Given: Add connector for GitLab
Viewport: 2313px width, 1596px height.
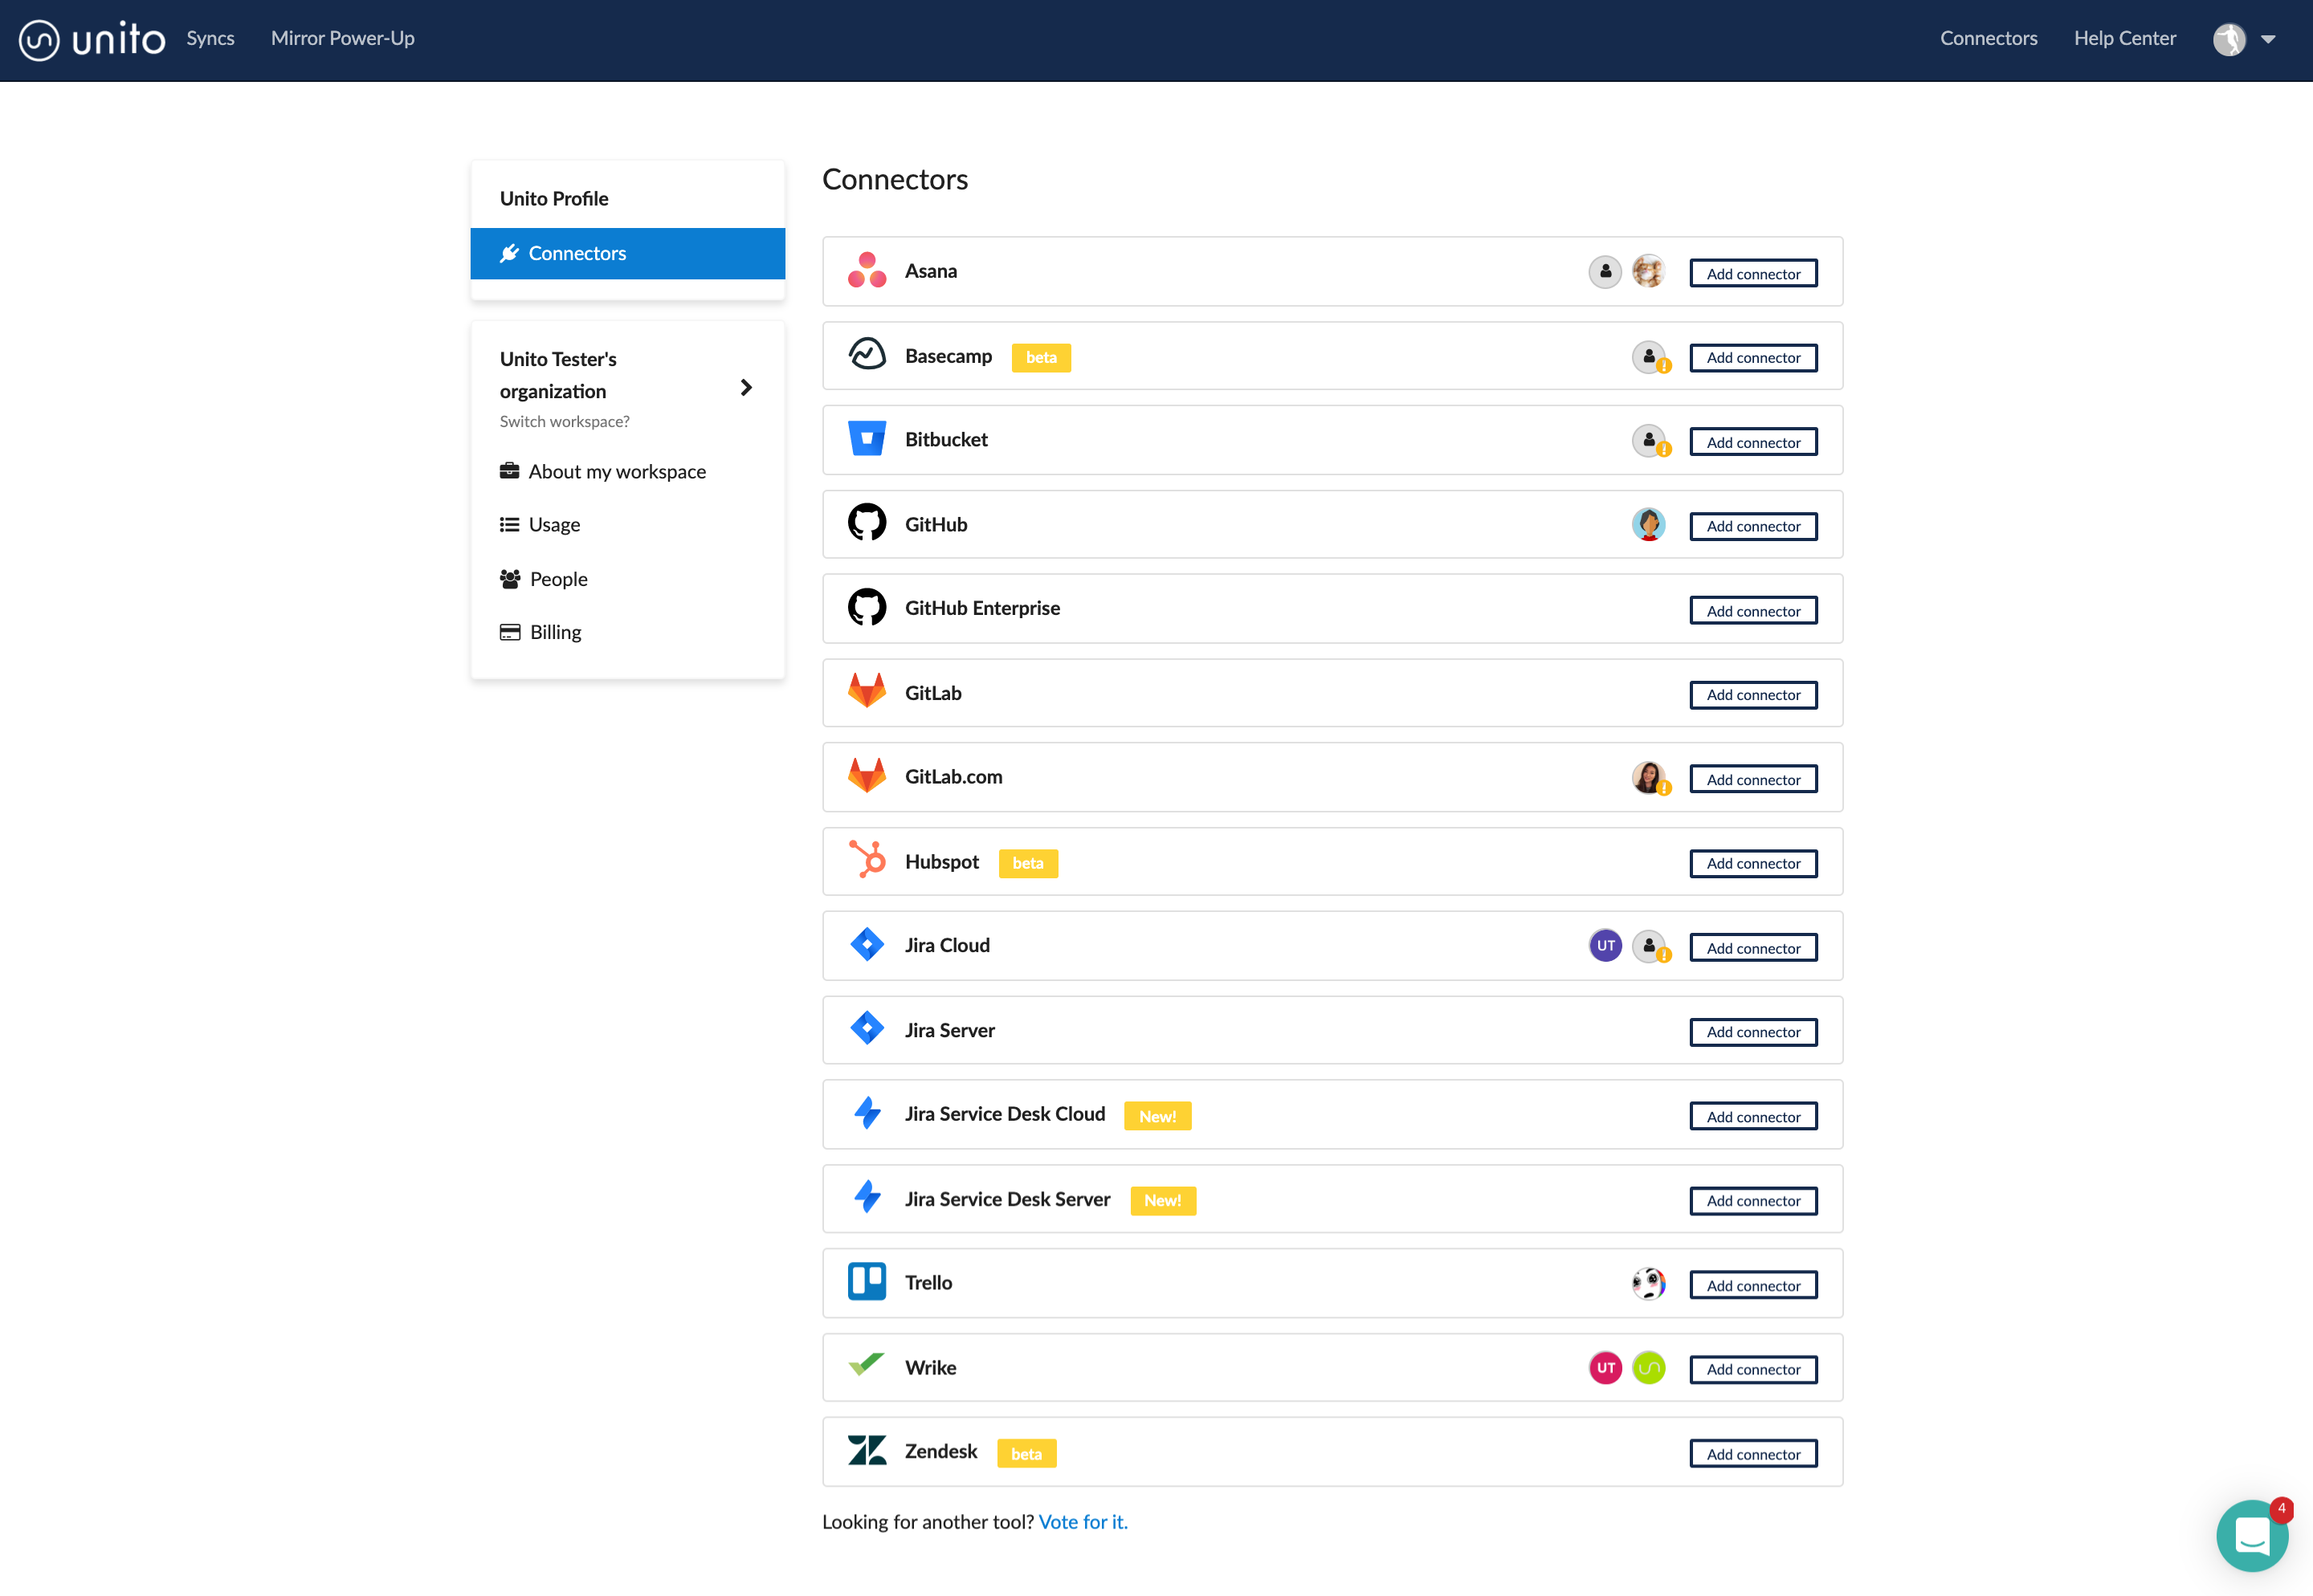Looking at the screenshot, I should pos(1752,695).
